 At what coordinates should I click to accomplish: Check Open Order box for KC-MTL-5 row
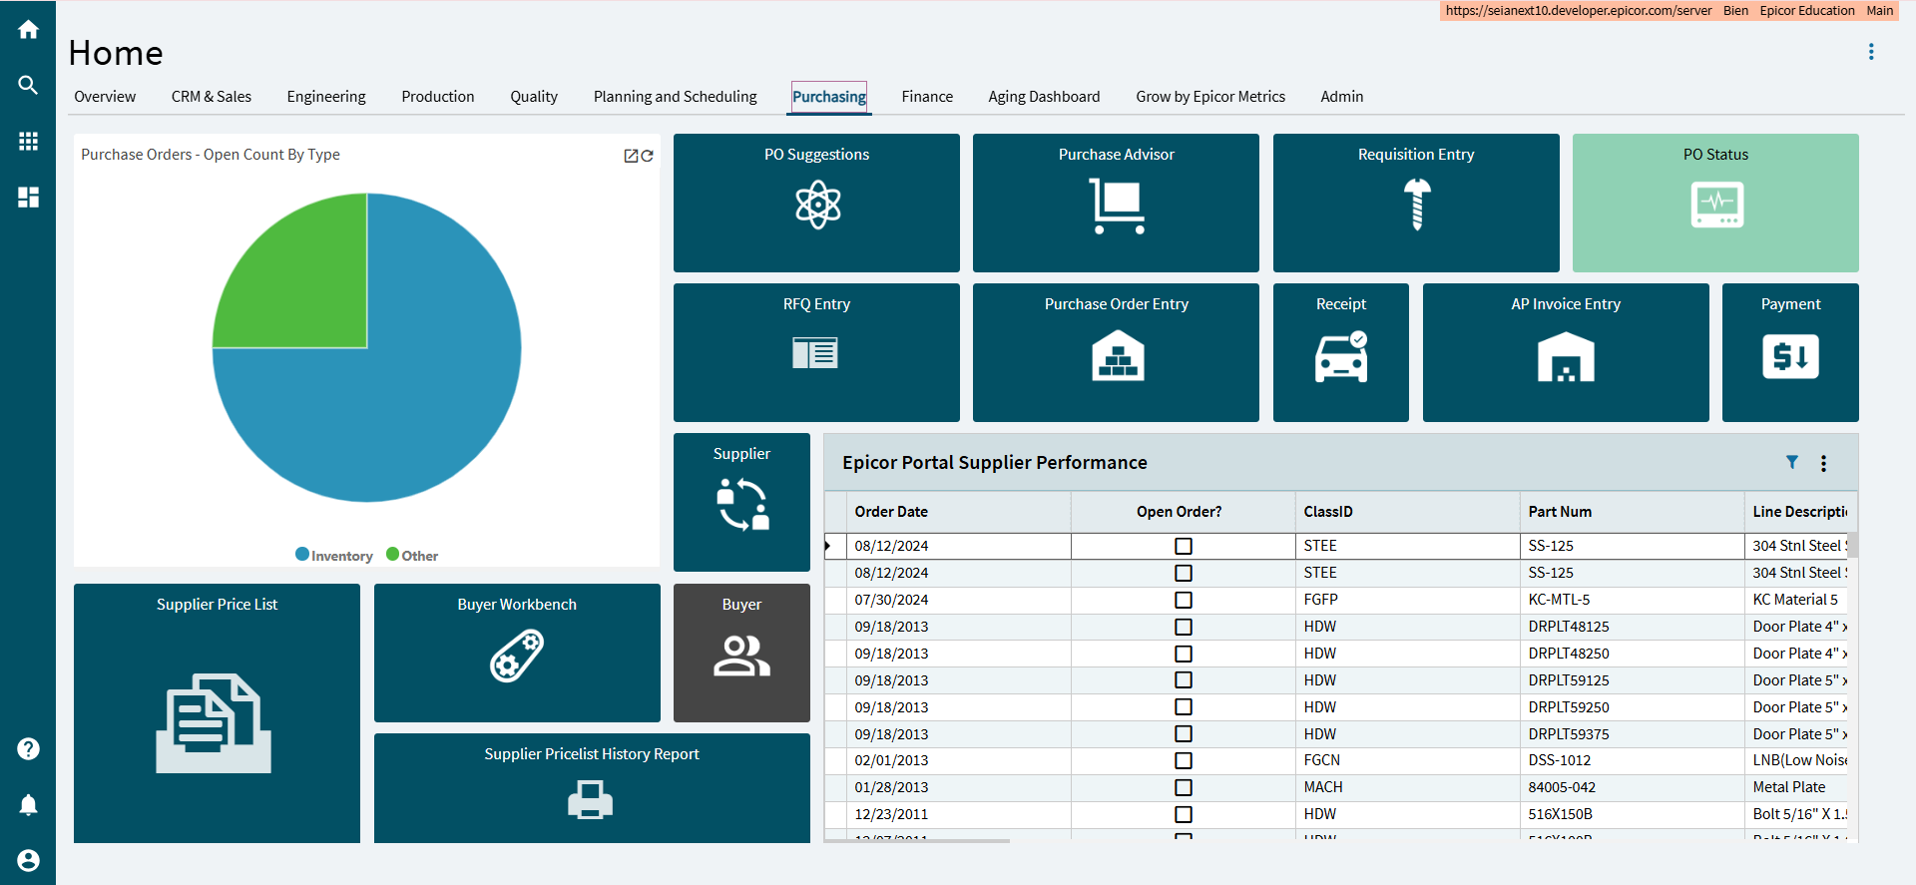tap(1184, 600)
